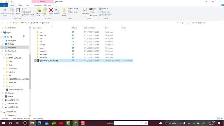Click the Extract contextual tab
Image resolution: width=224 pixels, height=126 pixels.
42,1
